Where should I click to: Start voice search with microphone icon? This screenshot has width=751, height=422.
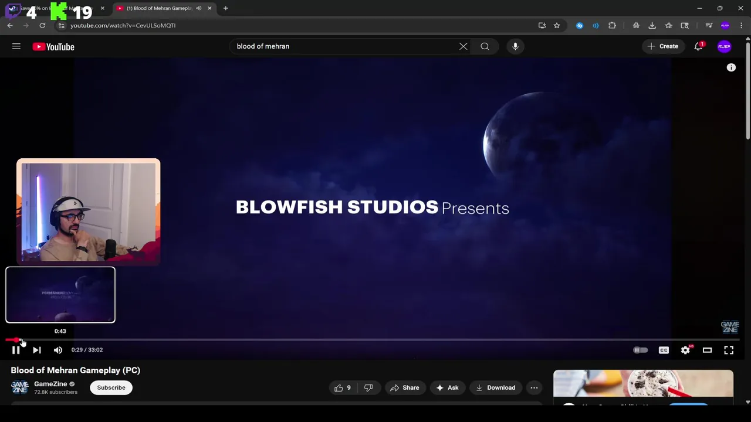[515, 46]
